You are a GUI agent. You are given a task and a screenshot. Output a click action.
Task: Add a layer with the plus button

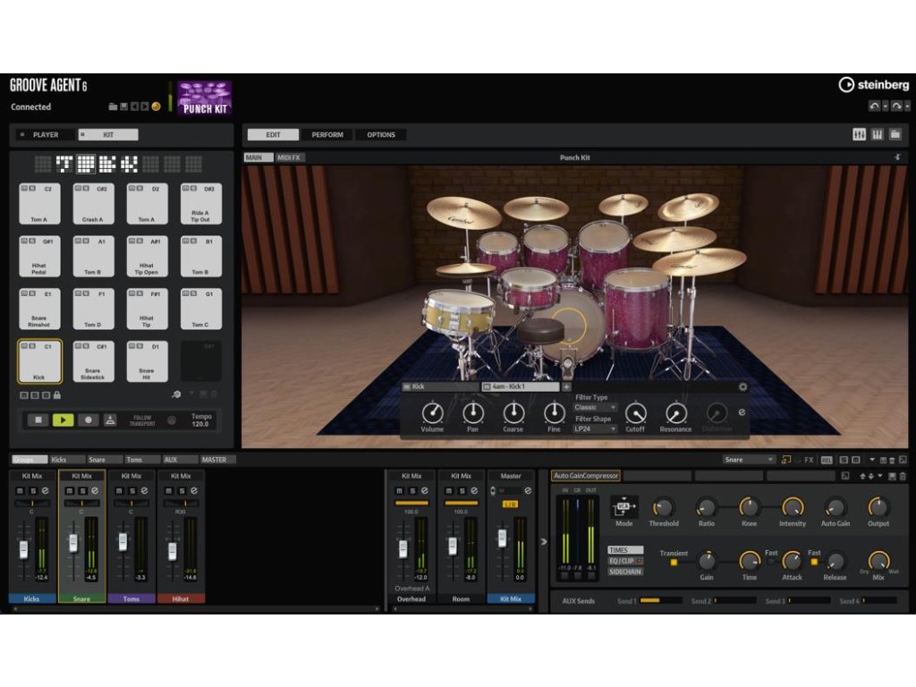(x=566, y=386)
